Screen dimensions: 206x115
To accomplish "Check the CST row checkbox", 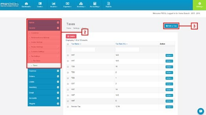I will click(68, 84).
